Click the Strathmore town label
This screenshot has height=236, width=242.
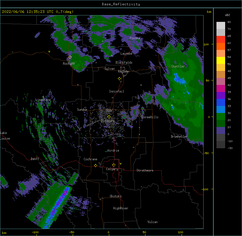(x=145, y=170)
